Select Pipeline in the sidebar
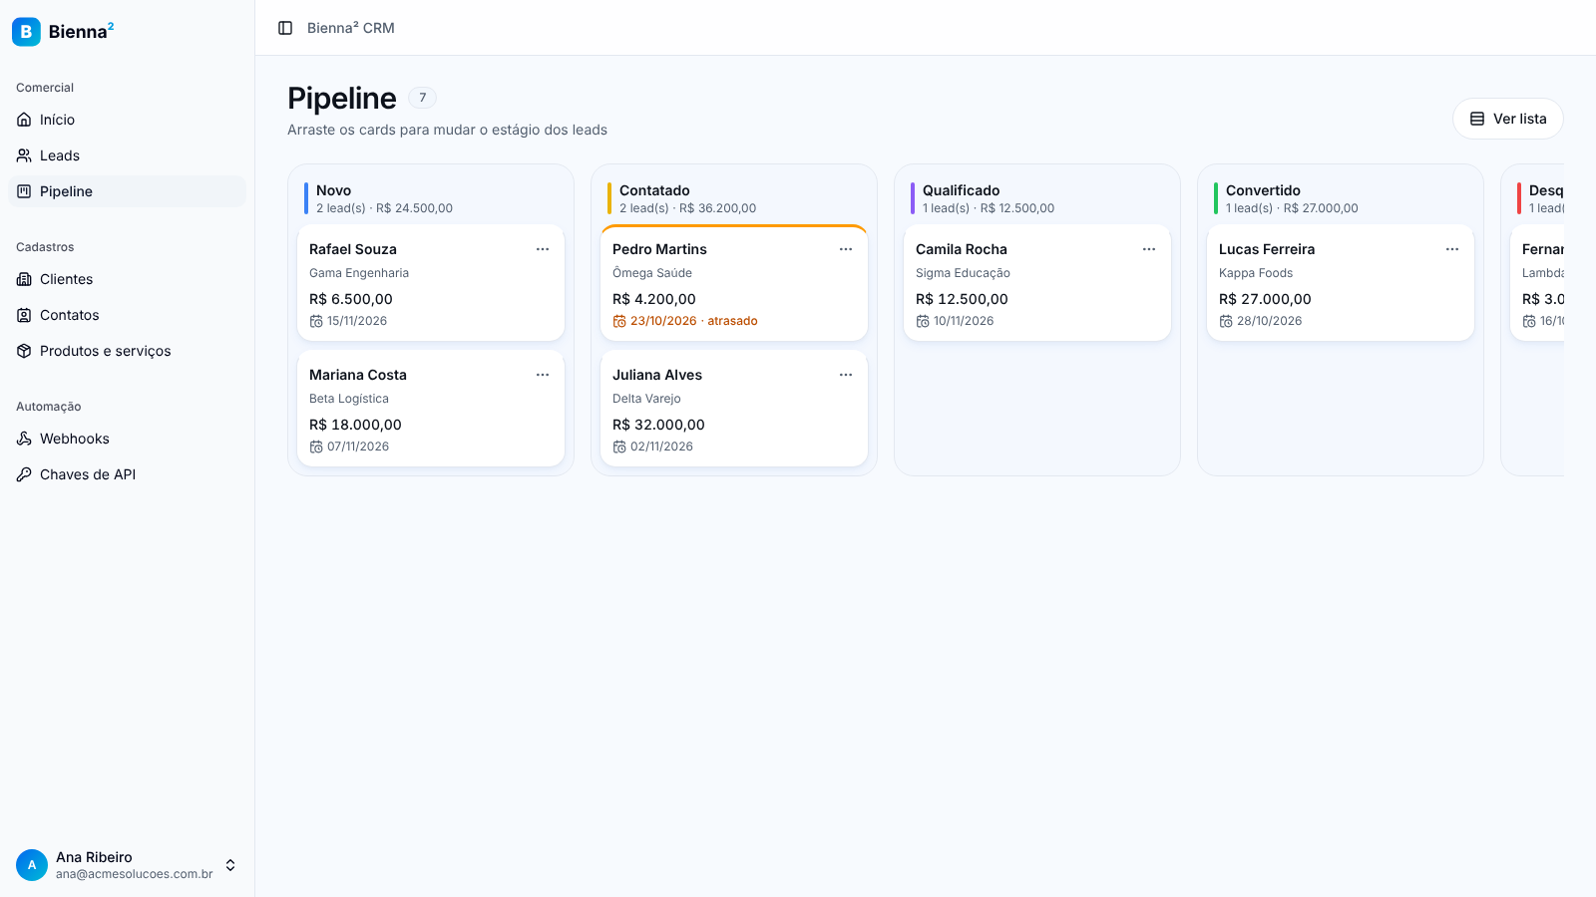 click(127, 191)
